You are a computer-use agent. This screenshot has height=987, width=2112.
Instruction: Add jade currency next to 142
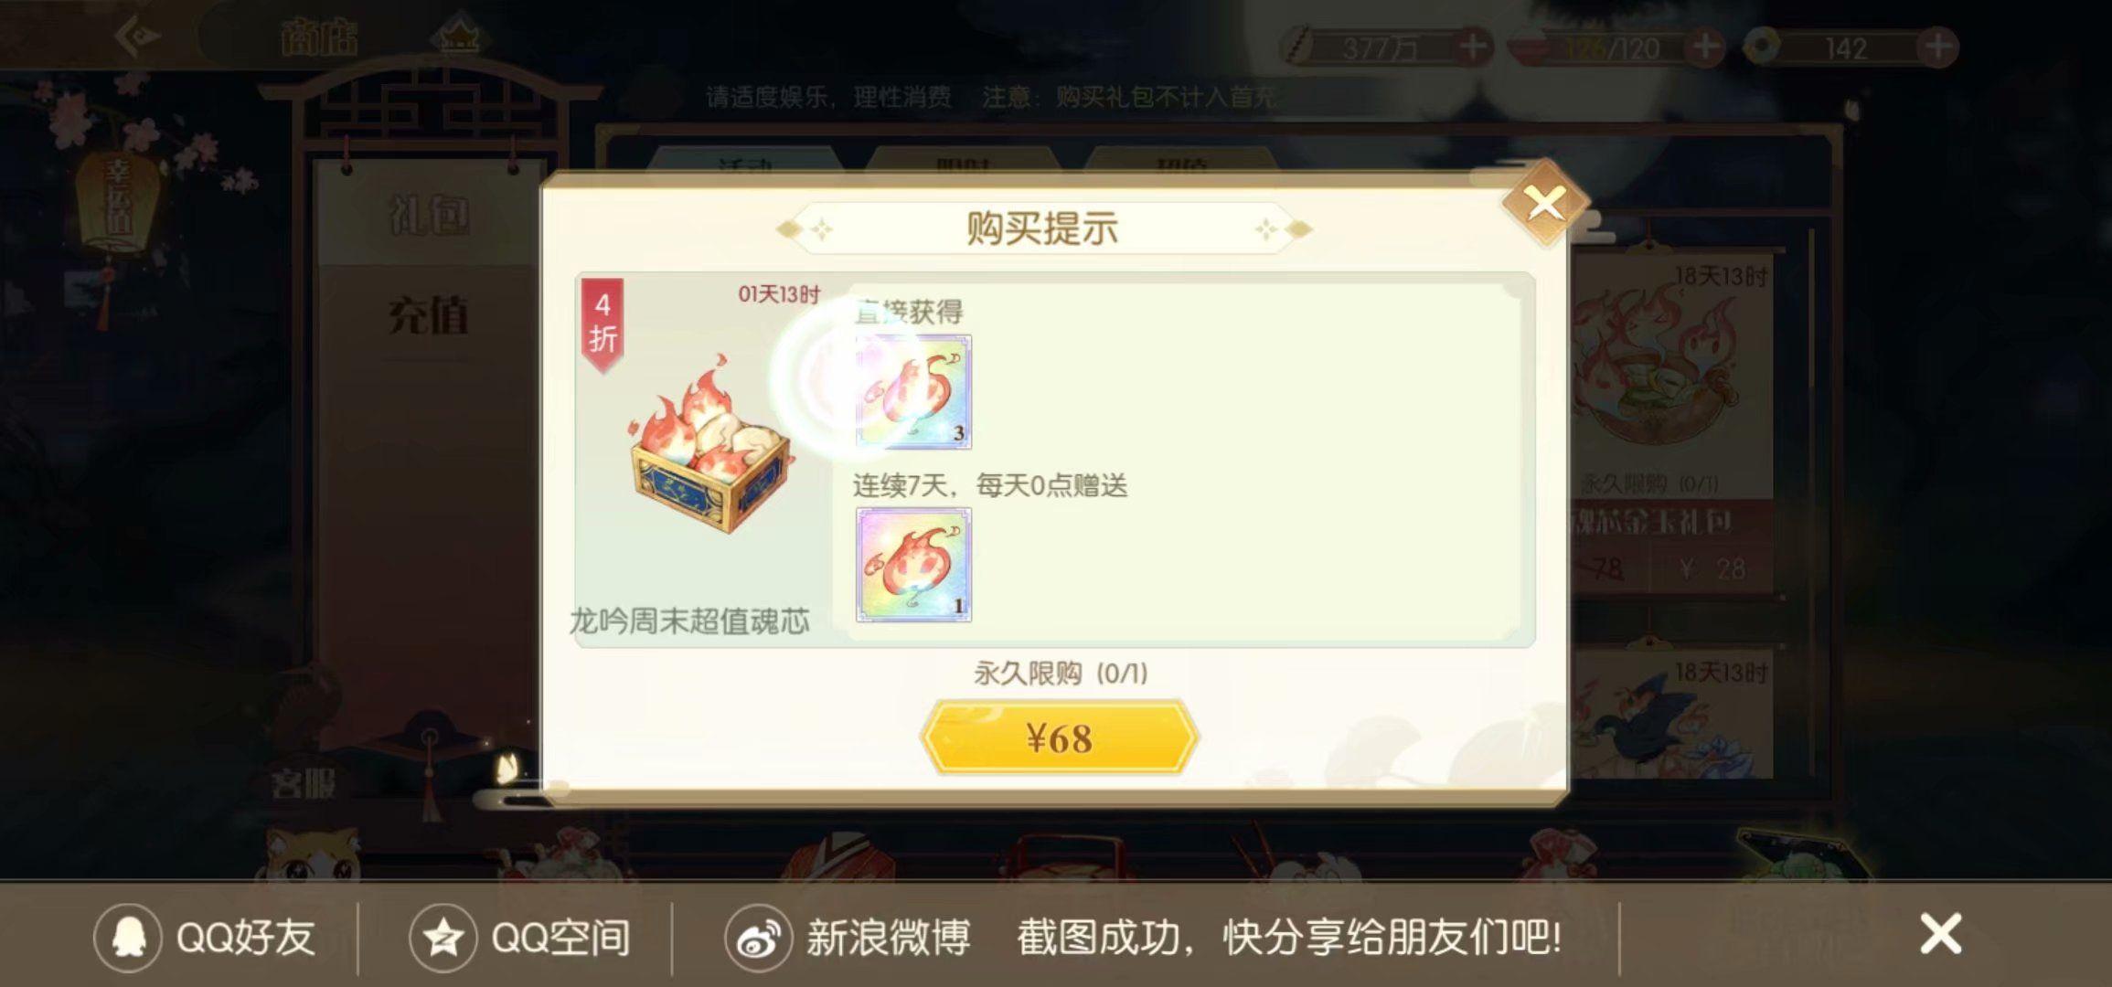pos(1937,48)
